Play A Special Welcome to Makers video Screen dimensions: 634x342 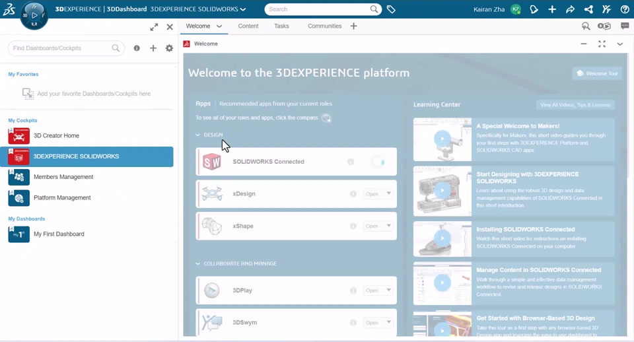coord(442,139)
